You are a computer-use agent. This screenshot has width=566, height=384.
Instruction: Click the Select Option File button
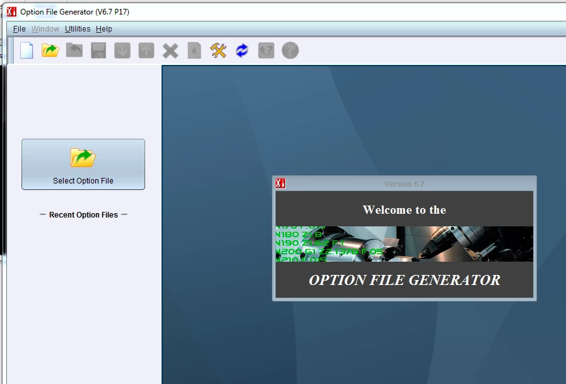coord(83,165)
